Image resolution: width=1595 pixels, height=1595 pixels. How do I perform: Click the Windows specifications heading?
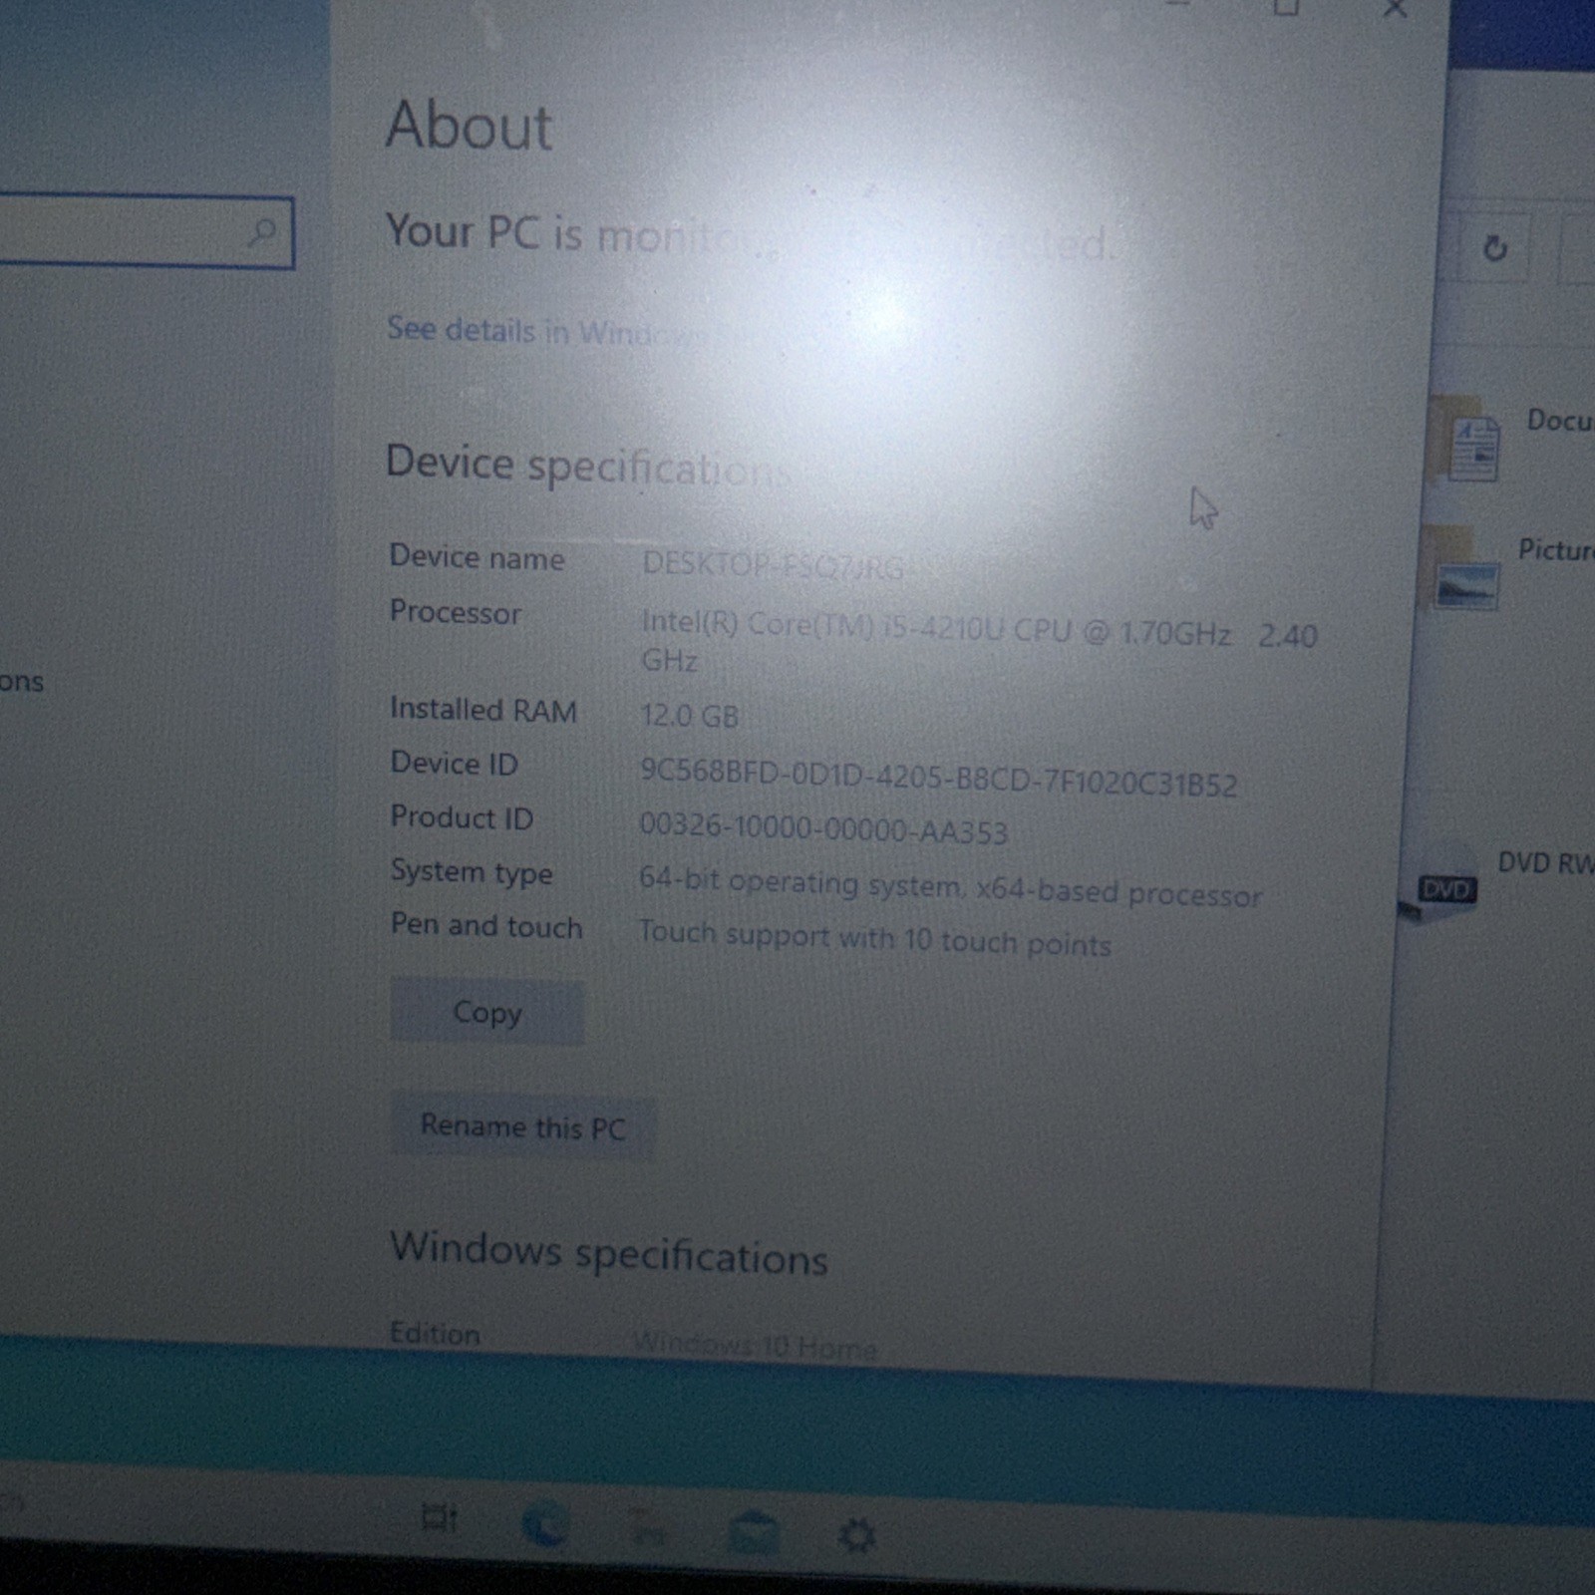[608, 1254]
